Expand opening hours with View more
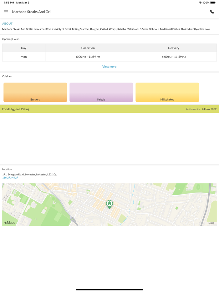 click(109, 67)
